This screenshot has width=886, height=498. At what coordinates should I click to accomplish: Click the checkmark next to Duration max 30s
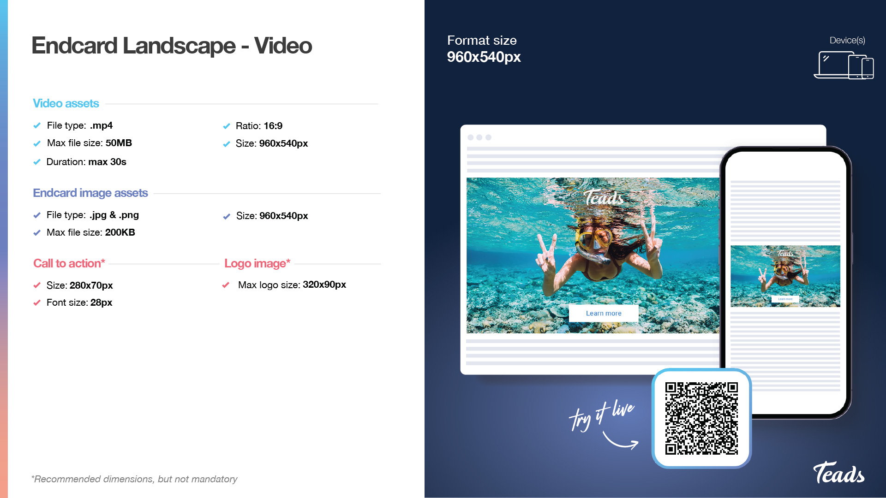(37, 162)
